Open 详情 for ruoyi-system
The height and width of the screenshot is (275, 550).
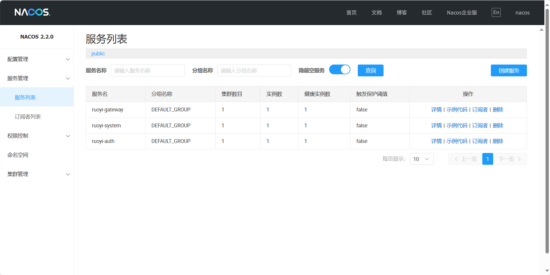point(436,126)
